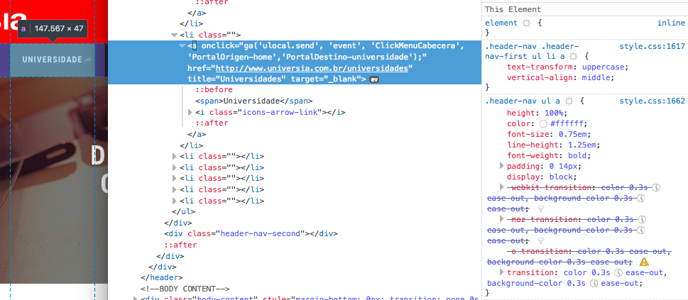Select the <div class="header-nav-second"> node

(x=251, y=234)
